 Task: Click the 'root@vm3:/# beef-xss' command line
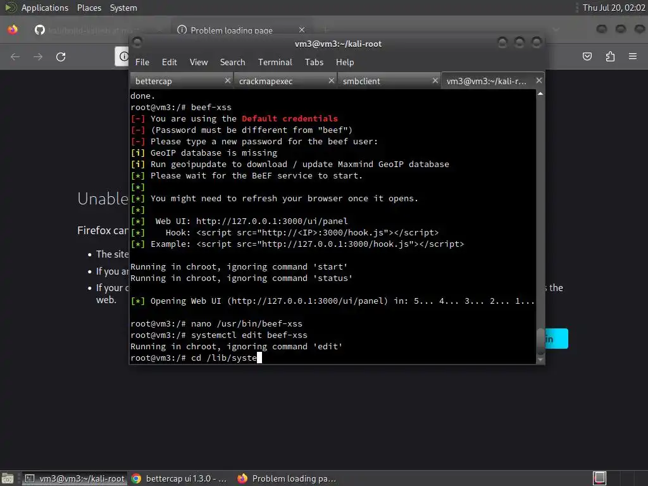pyautogui.click(x=181, y=108)
